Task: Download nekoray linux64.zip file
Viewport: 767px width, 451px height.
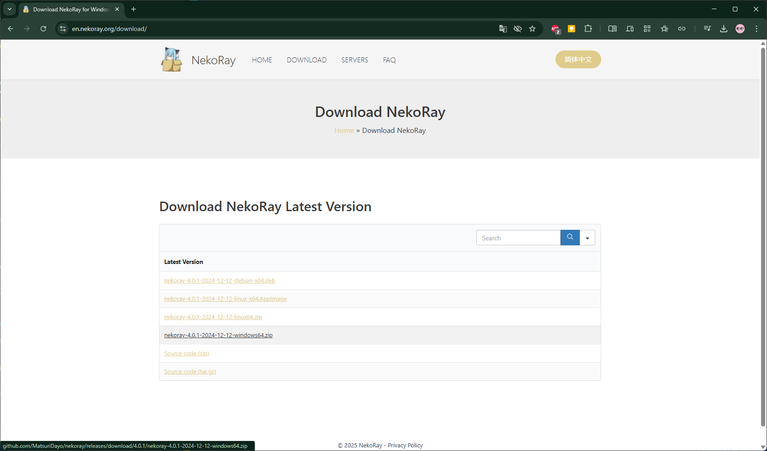Action: 213,317
